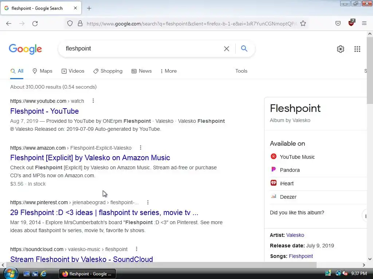Open options for the YouTube result
373x279 pixels.
(x=93, y=101)
